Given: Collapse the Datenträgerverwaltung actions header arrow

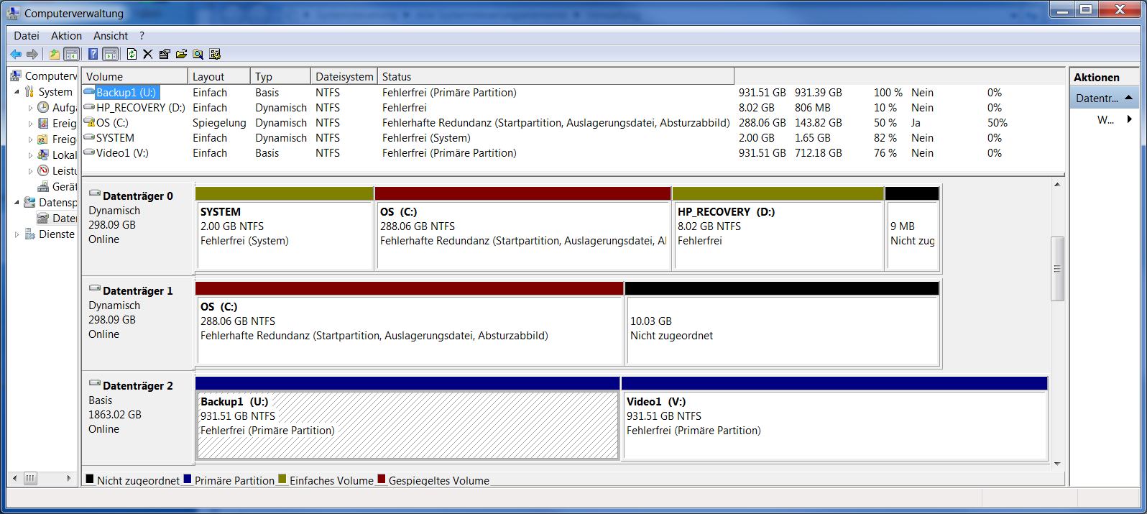Looking at the screenshot, I should point(1128,98).
